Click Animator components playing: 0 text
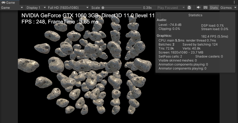Viewport: 238px width, 123px height. point(183,68)
